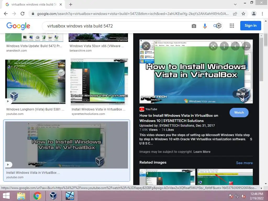Open Google Lens on preview image

click(x=213, y=46)
